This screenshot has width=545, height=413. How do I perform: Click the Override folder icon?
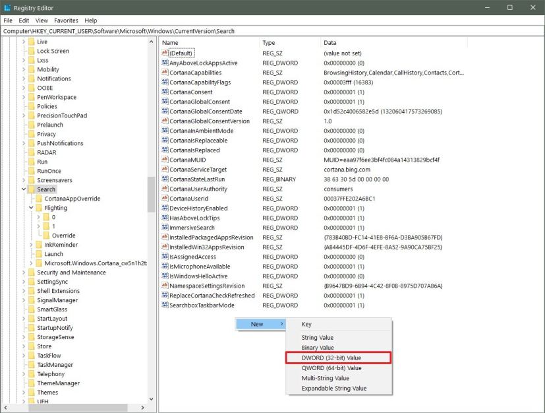[46, 236]
